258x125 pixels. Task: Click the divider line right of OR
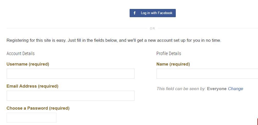click(208, 28)
